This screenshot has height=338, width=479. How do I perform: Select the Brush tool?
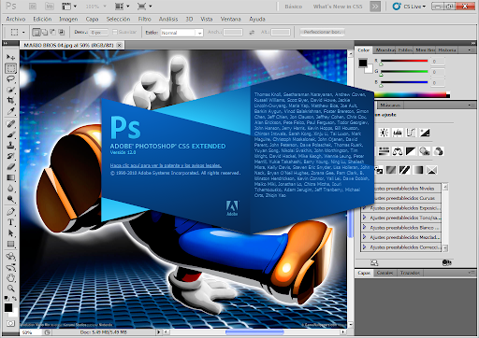(x=10, y=134)
